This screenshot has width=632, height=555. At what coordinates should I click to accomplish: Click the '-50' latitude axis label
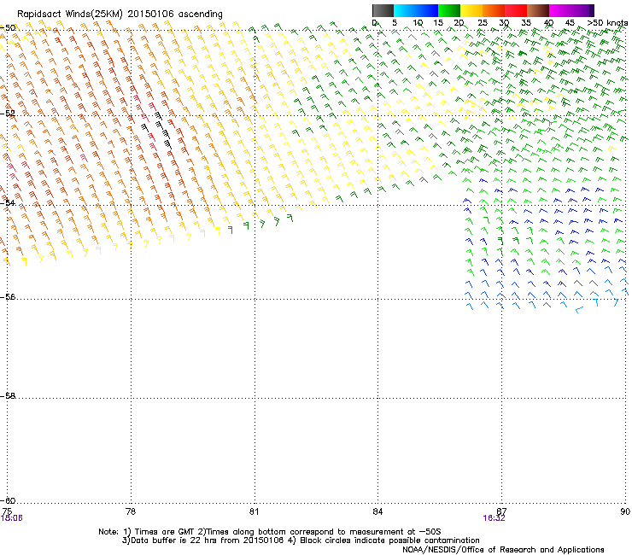tap(8, 28)
